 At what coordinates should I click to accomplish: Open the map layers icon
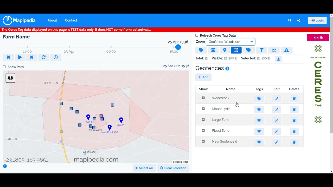point(10,78)
